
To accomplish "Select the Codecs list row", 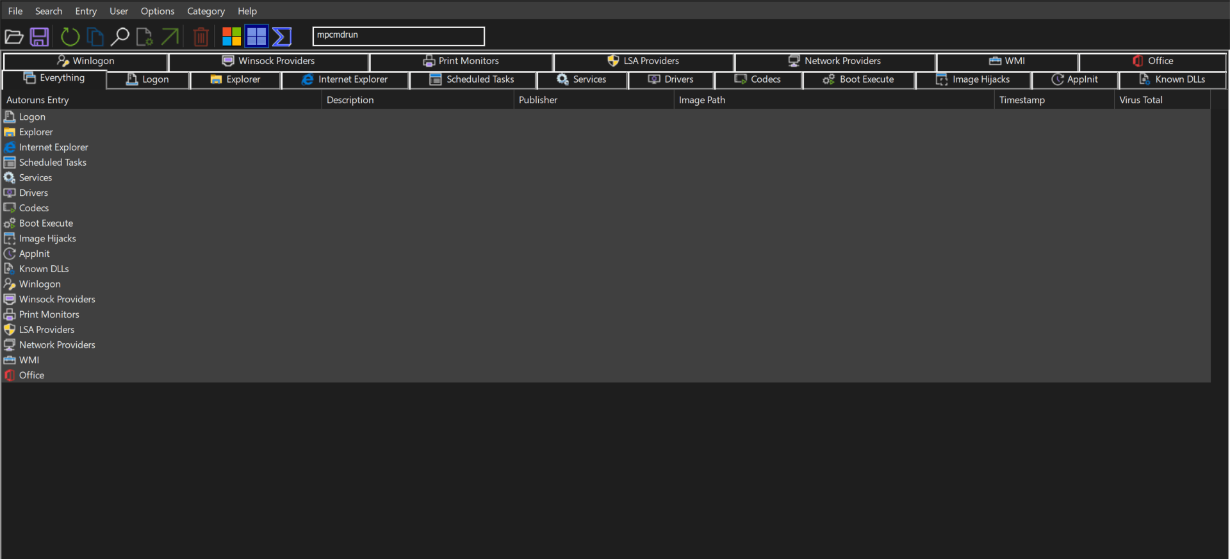I will tap(606, 208).
